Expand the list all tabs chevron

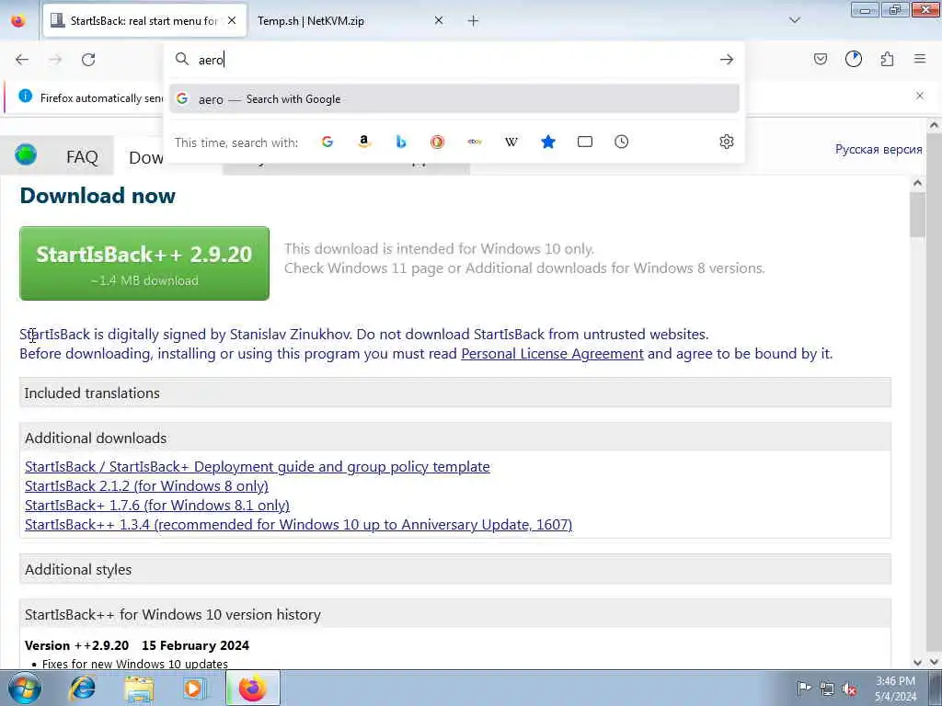tap(795, 20)
